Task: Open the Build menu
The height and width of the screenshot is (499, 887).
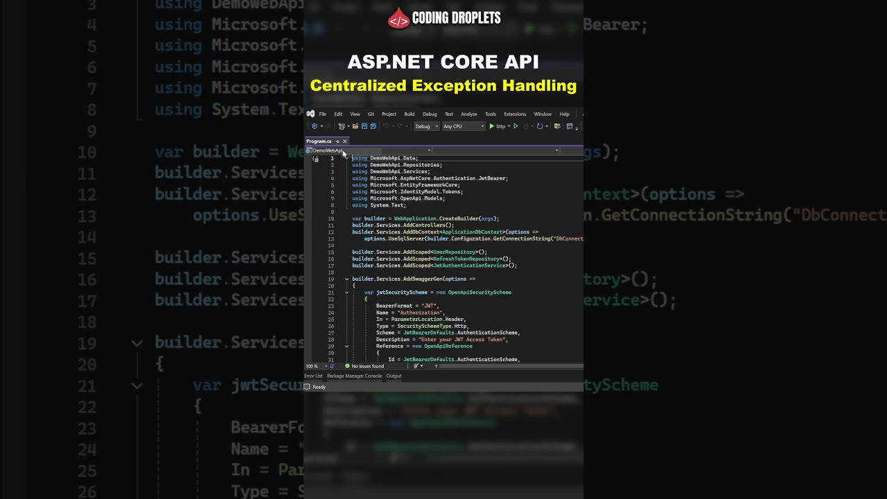Action: 410,114
